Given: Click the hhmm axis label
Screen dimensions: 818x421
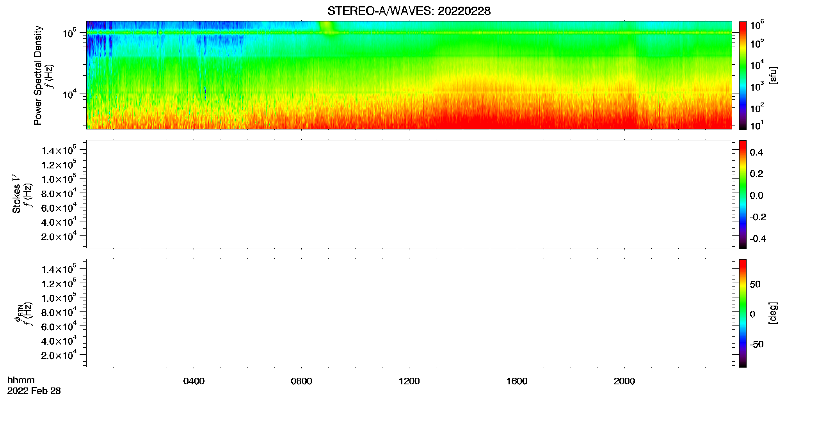Looking at the screenshot, I should tap(21, 380).
